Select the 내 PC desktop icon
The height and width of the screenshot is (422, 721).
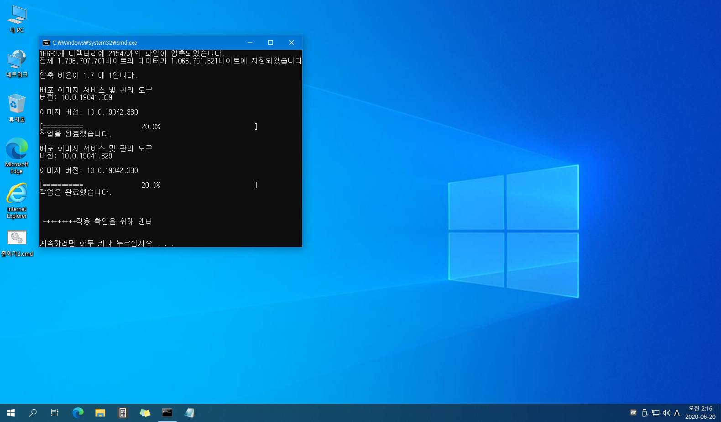coord(17,19)
